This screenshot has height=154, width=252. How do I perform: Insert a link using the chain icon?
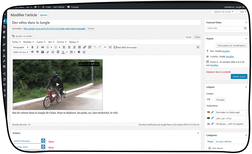pos(85,47)
